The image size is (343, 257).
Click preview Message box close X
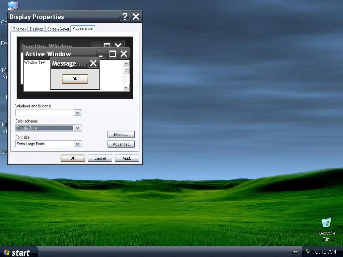pos(93,63)
